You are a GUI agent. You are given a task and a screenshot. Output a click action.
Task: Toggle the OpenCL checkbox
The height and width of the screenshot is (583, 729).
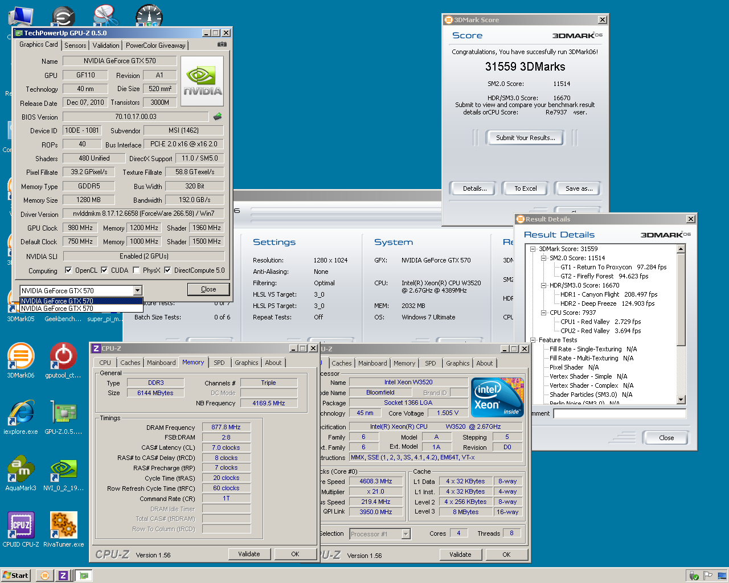(68, 270)
